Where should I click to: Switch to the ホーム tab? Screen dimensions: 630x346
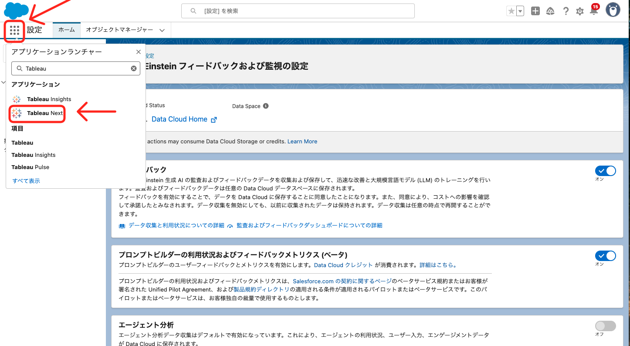(67, 30)
